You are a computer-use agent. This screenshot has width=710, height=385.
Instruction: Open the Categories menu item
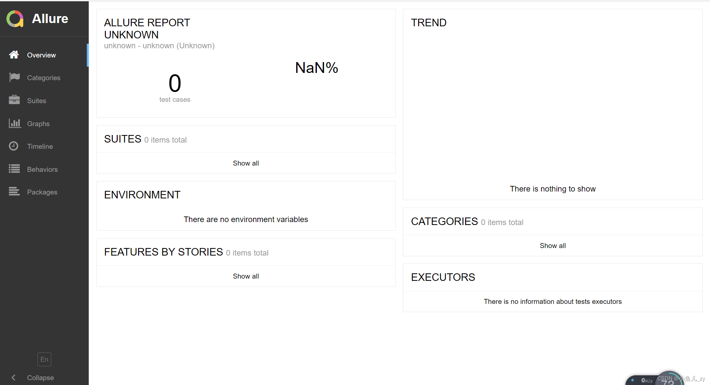[44, 78]
